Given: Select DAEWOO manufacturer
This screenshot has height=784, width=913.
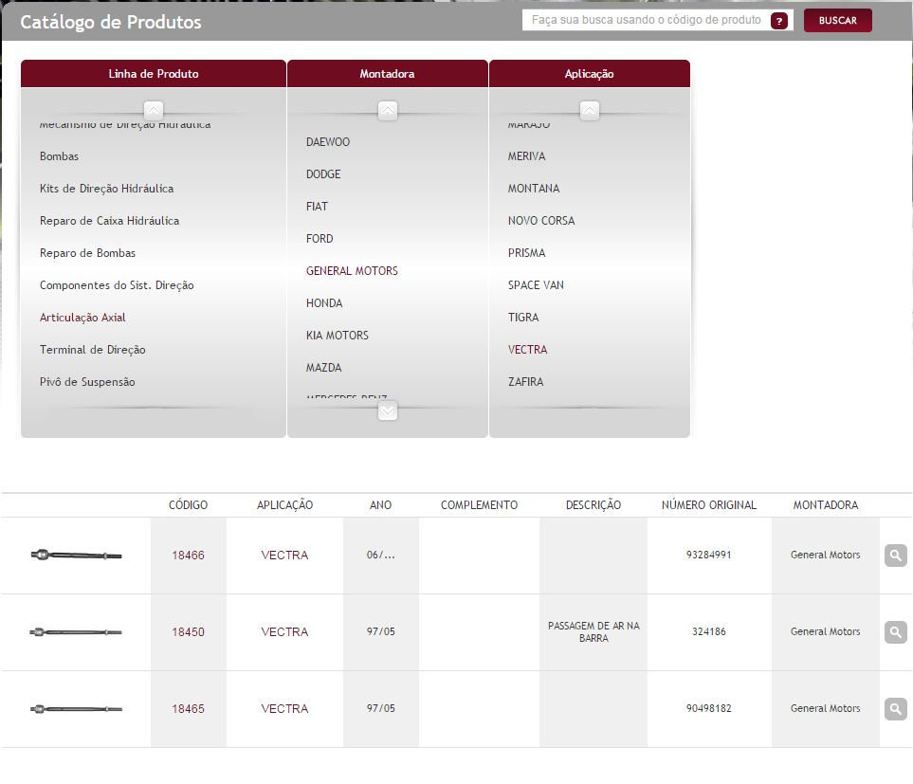Looking at the screenshot, I should [x=328, y=142].
